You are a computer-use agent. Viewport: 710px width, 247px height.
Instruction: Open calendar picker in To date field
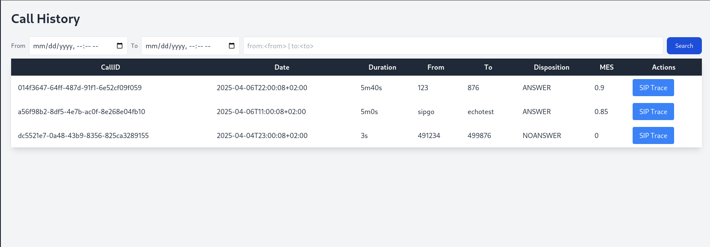(232, 46)
